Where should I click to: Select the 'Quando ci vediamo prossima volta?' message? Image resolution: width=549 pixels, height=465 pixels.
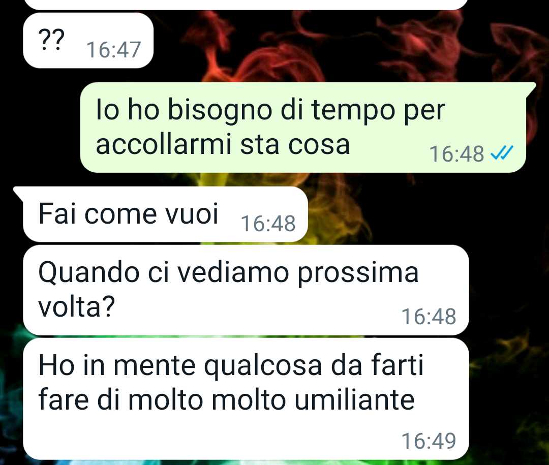(246, 290)
